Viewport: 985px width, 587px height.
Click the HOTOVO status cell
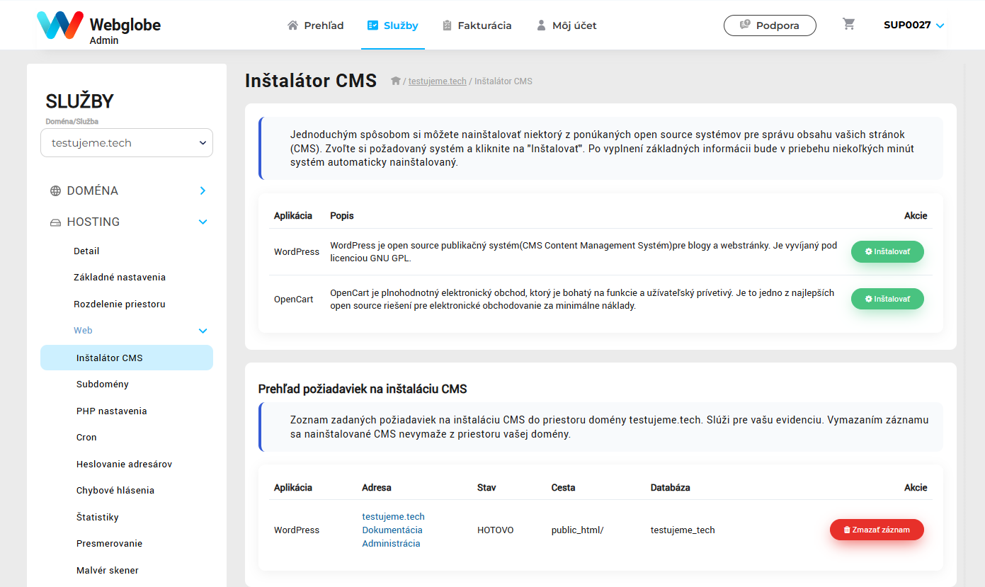[496, 530]
